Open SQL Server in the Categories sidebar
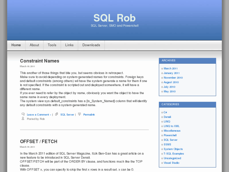The width and height of the screenshot is (229, 172). (171, 140)
